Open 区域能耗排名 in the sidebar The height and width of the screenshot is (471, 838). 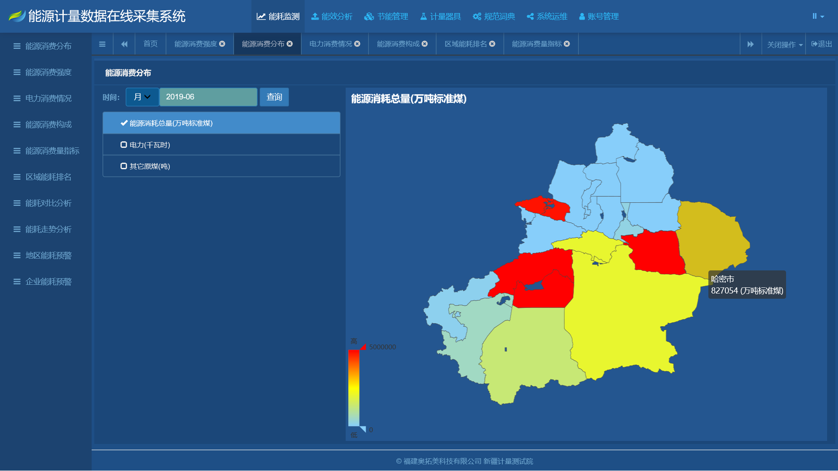48,177
